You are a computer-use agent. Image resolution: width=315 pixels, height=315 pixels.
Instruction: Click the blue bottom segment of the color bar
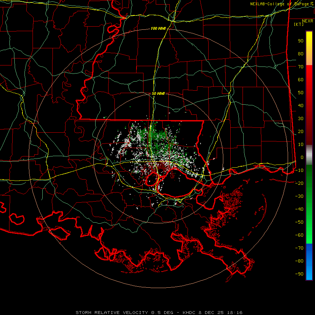[x=309, y=262]
